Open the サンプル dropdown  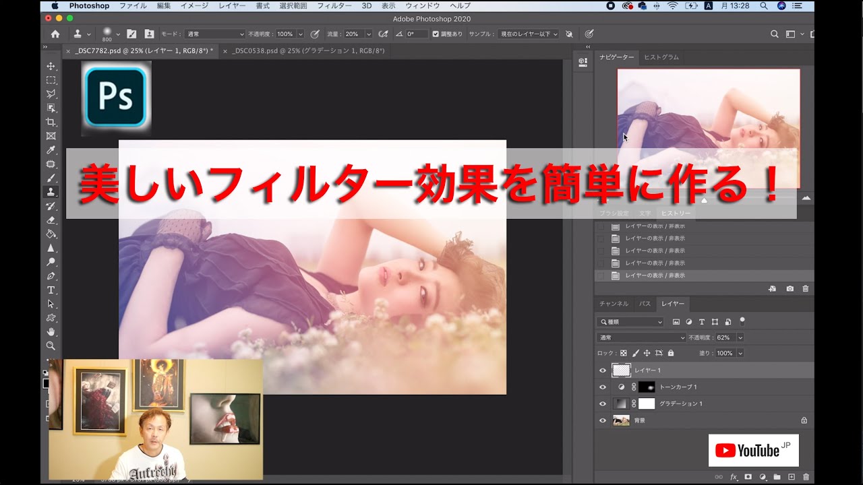pos(528,34)
